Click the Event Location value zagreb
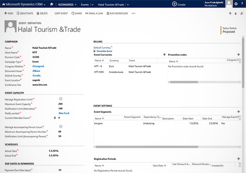Screen dimensions: 246x173 36,80
